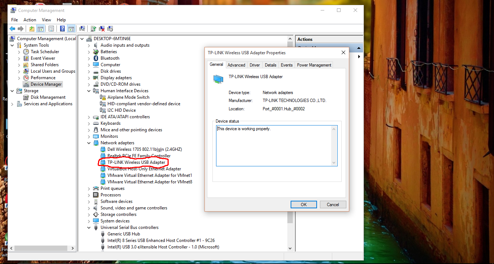Switch to the Driver tab

click(255, 65)
